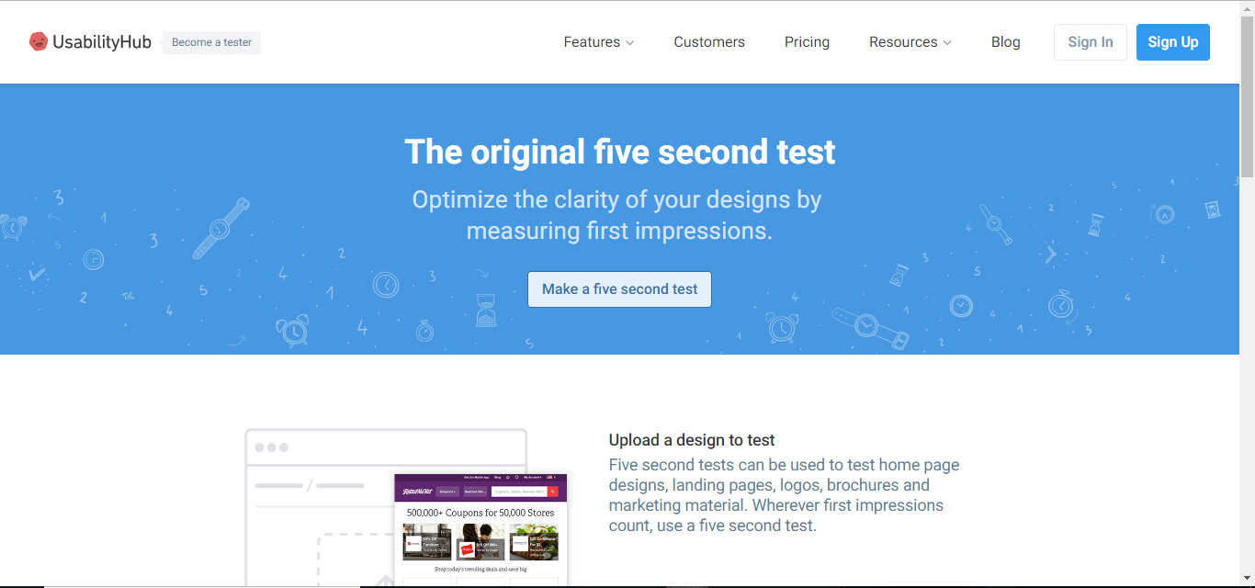
Task: Click the scrollbar down arrow
Action: pyautogui.click(x=1247, y=580)
